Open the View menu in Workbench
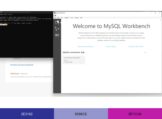 point(62,18)
